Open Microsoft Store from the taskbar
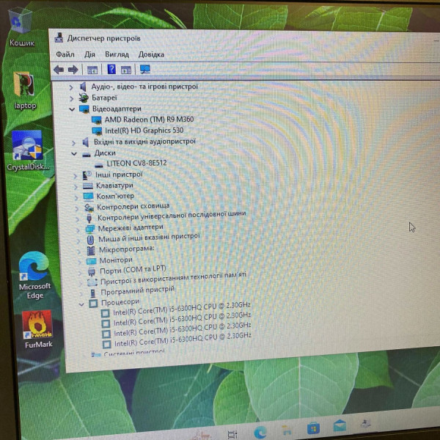 coord(313,428)
